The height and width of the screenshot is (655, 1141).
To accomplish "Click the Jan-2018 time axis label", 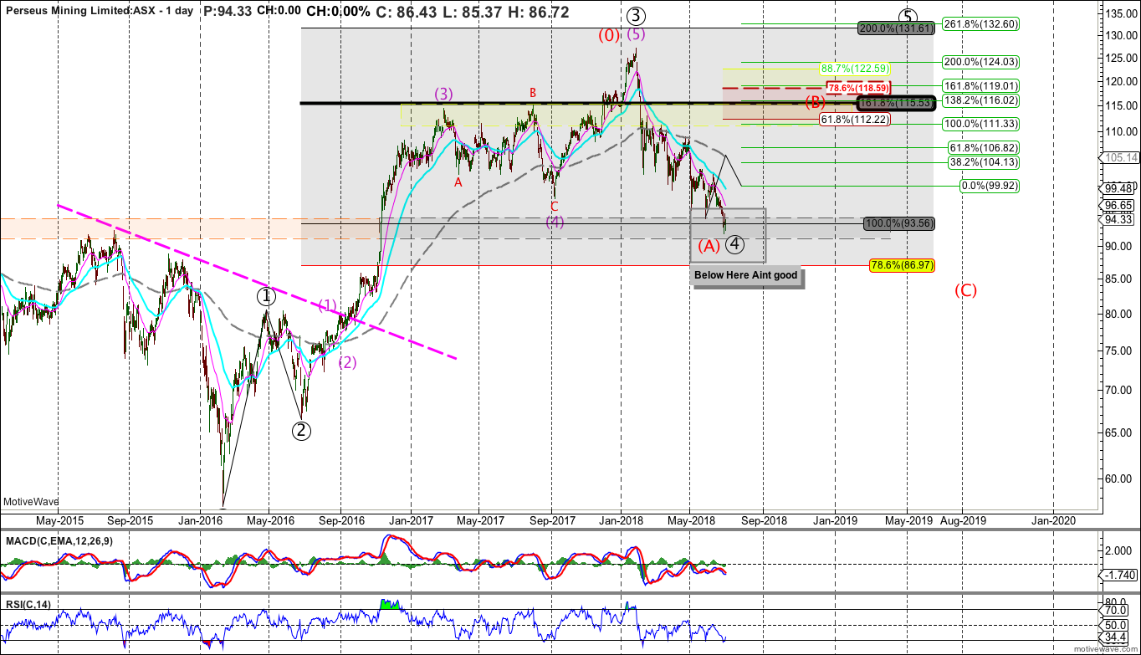I will click(x=622, y=520).
